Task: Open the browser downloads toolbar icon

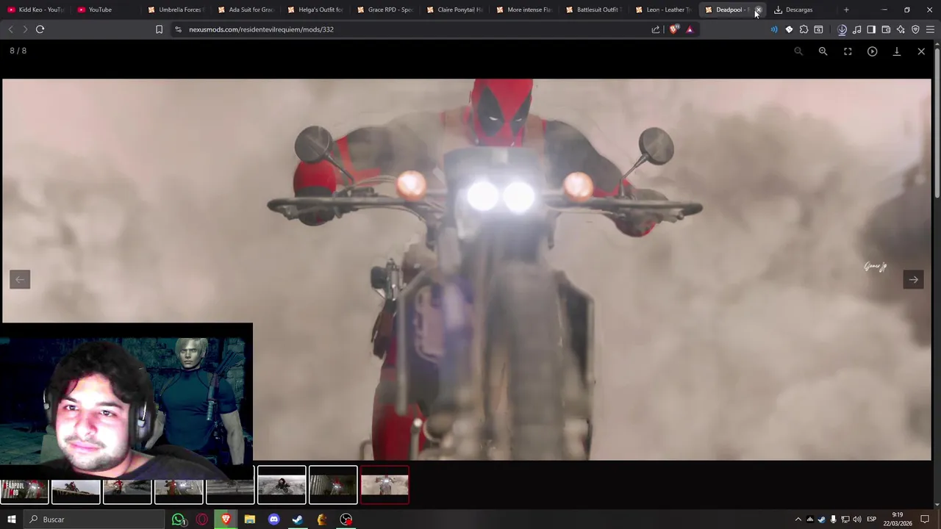Action: point(842,29)
